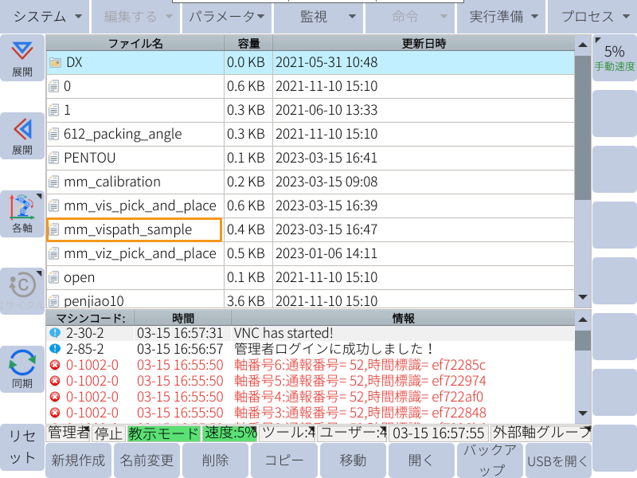
Task: Click file icon beside mm_calibration
Action: point(53,182)
